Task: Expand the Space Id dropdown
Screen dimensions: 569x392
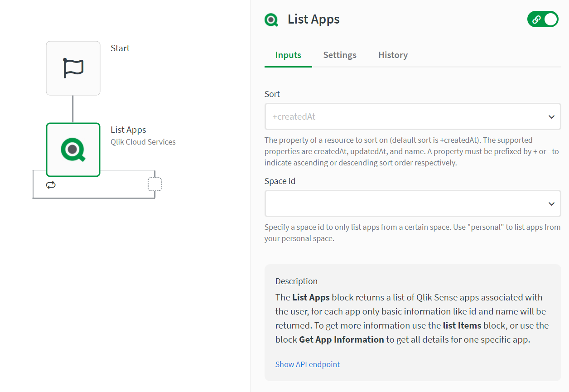Action: click(412, 203)
